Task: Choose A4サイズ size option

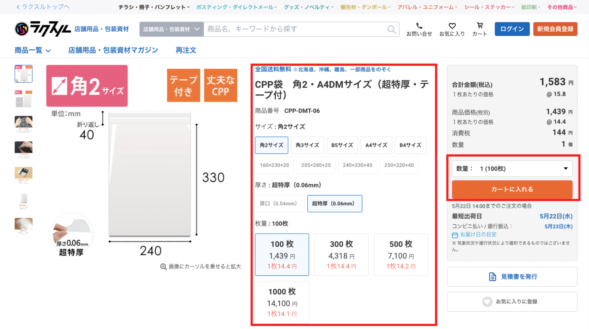Action: (x=376, y=145)
